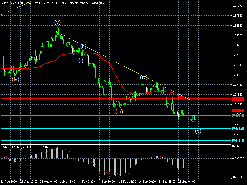Click the gray 1.27112 current price tag
The height and width of the screenshot is (185, 247).
coord(237,115)
